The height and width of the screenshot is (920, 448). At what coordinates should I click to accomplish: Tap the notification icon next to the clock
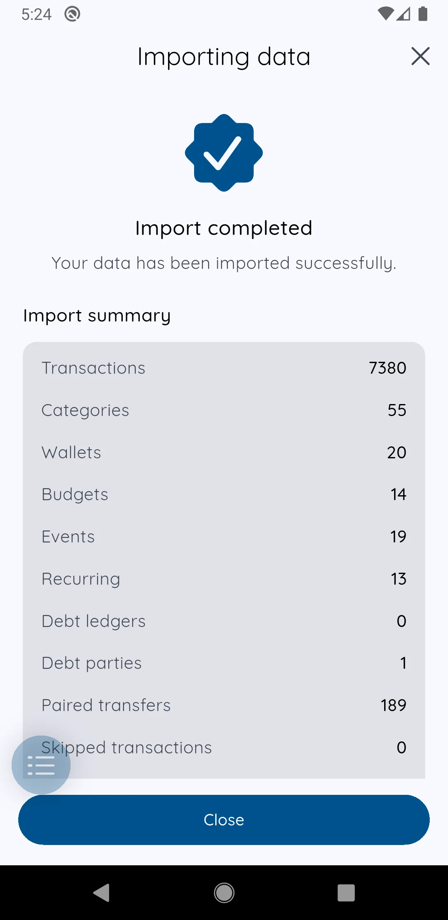[72, 14]
